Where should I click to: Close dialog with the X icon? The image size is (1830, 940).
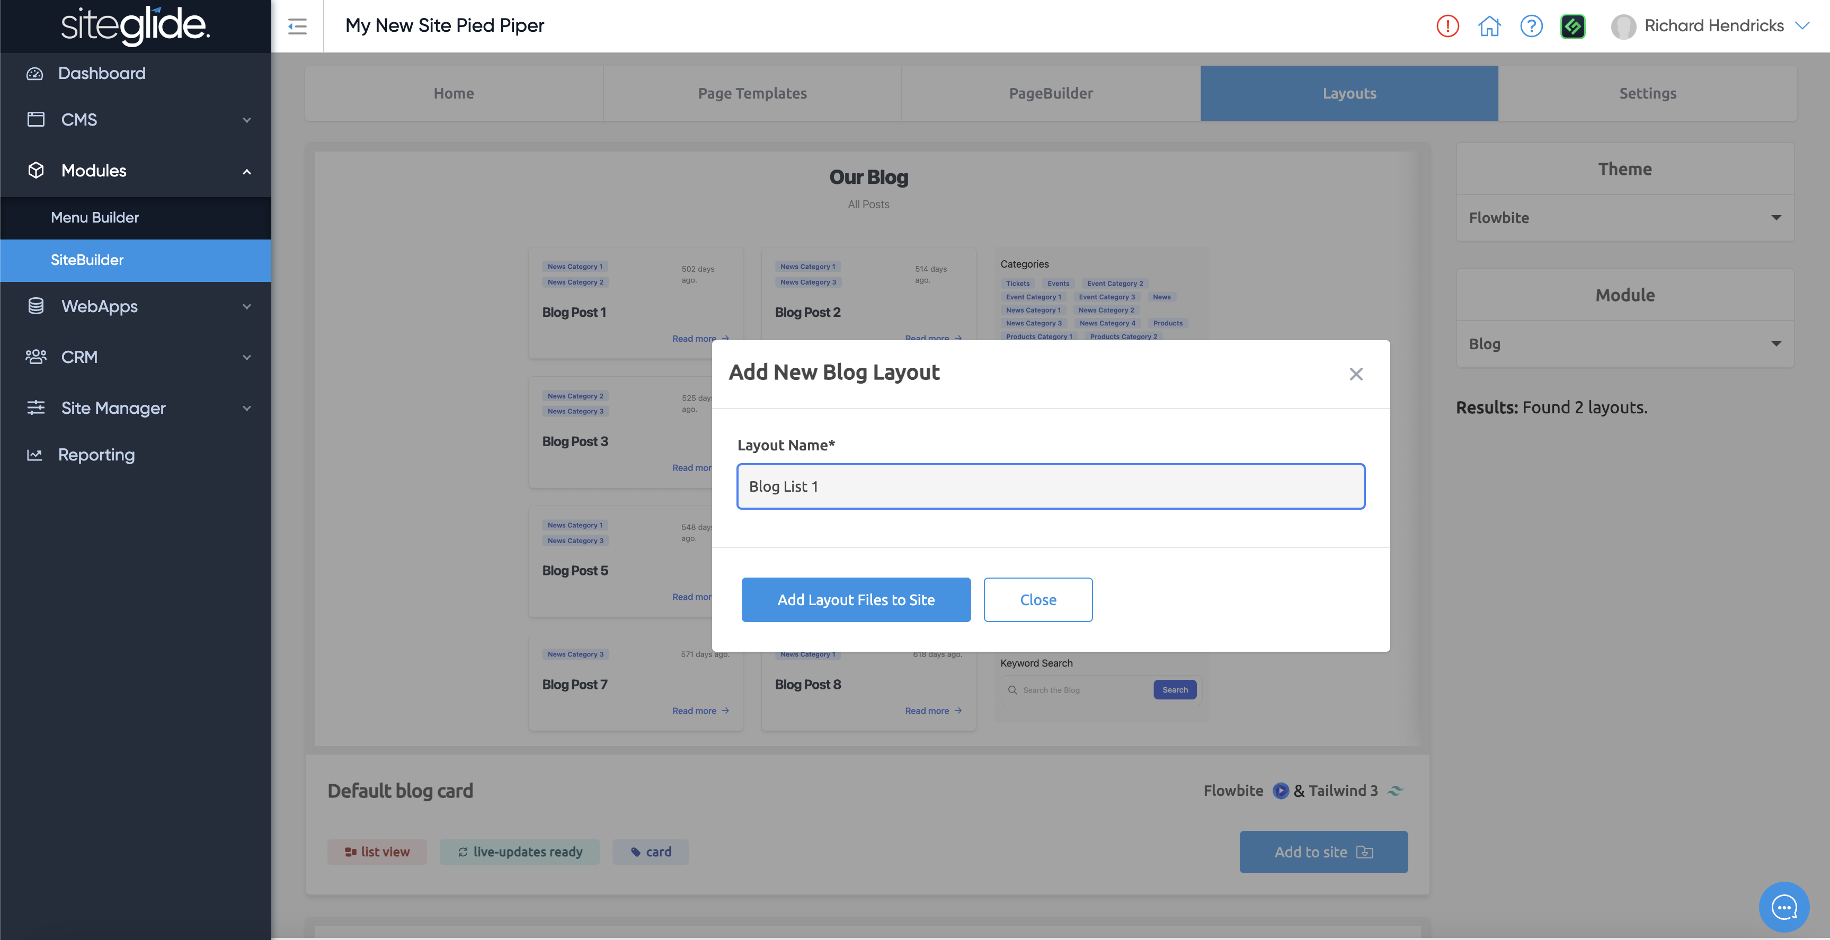1355,374
